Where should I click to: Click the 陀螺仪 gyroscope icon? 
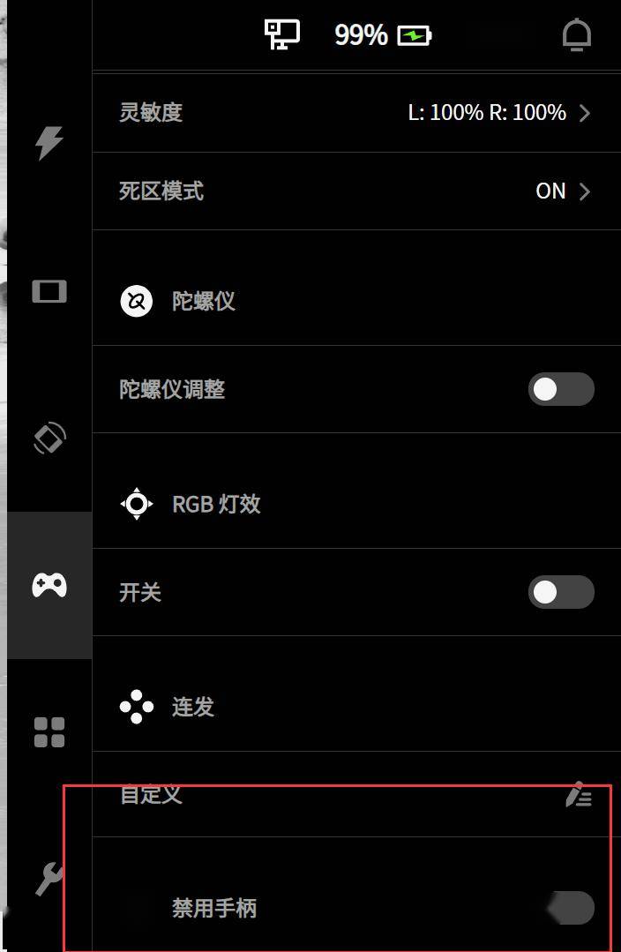(137, 301)
